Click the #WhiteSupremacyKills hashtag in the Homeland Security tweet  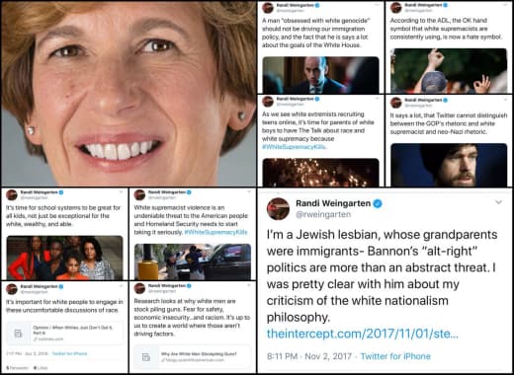click(x=215, y=232)
